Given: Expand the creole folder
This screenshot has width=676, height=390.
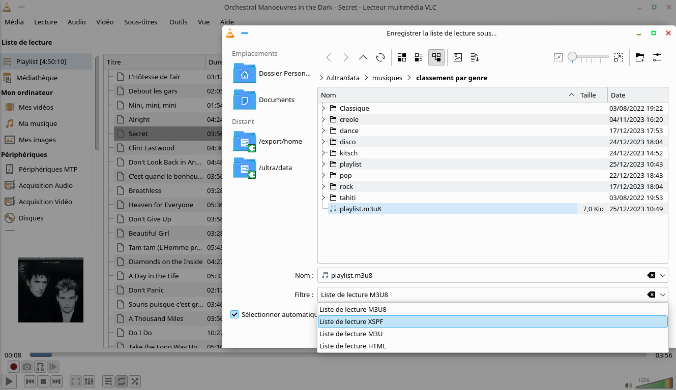Looking at the screenshot, I should coord(323,119).
